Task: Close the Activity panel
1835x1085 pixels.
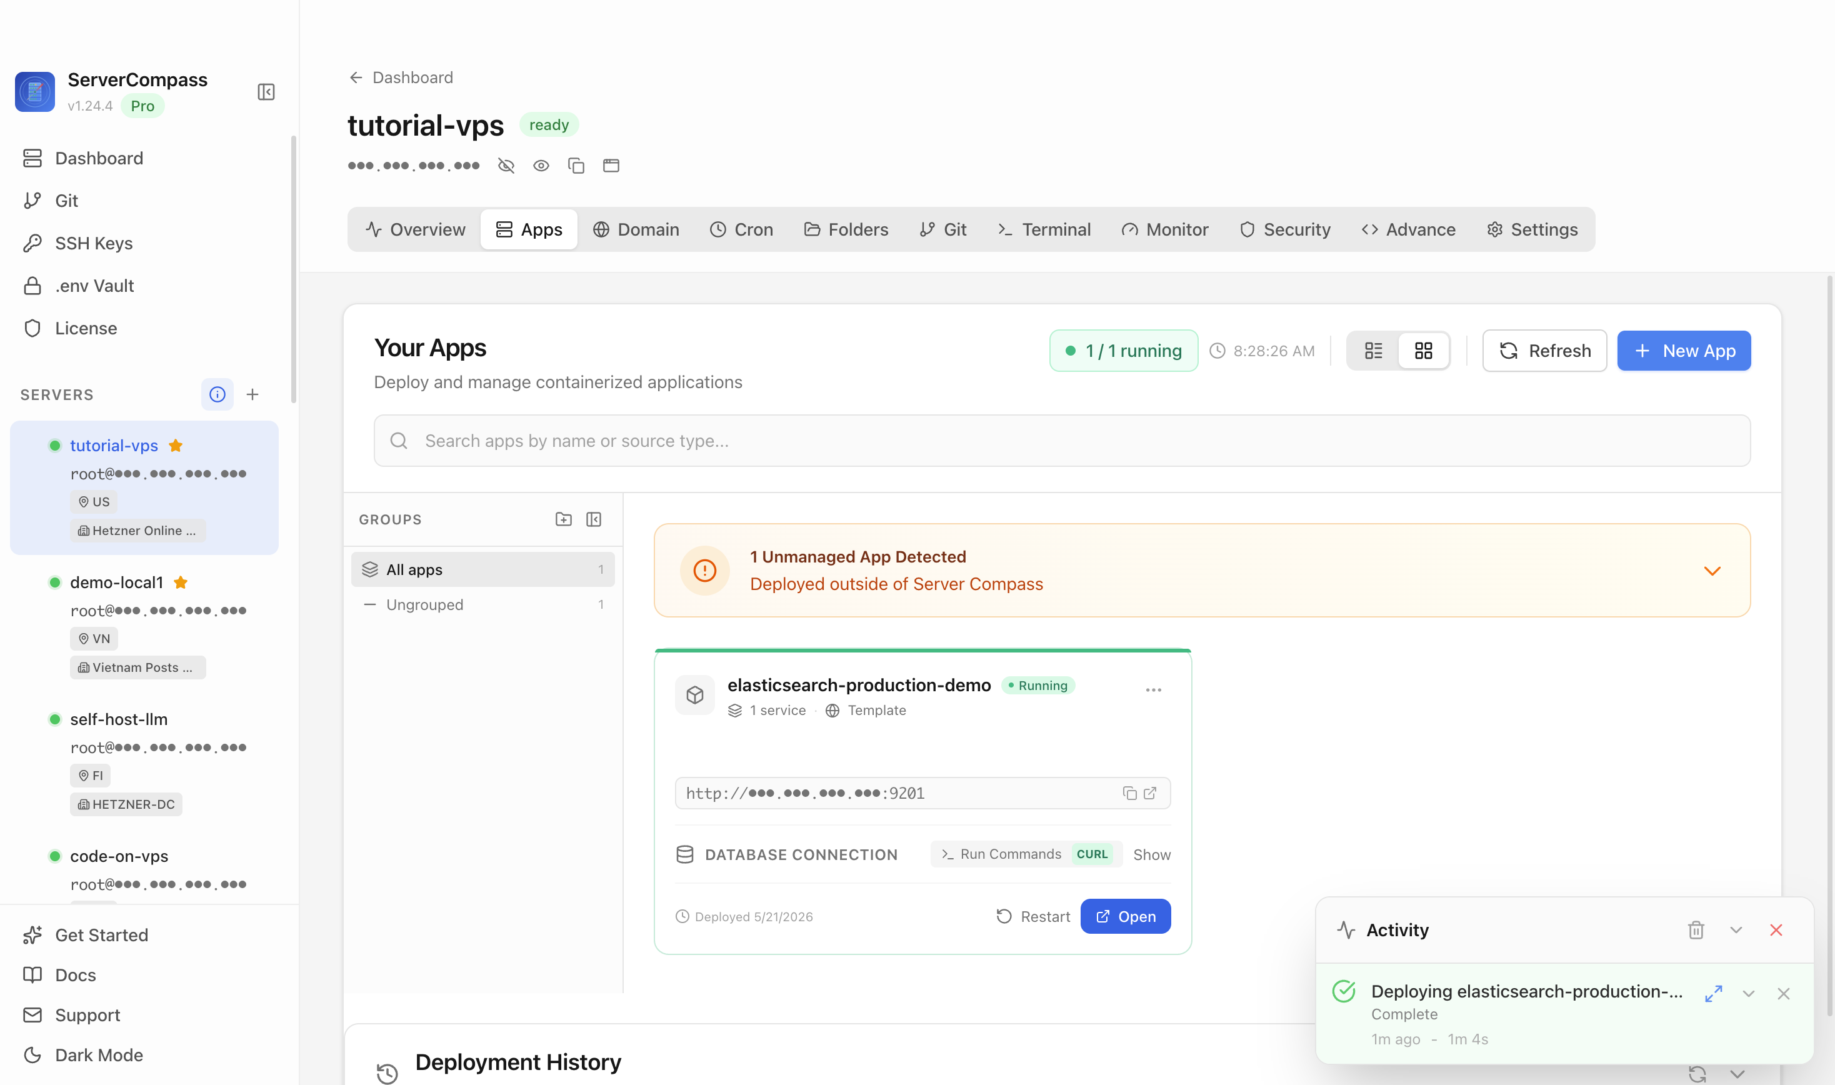Action: (x=1776, y=930)
